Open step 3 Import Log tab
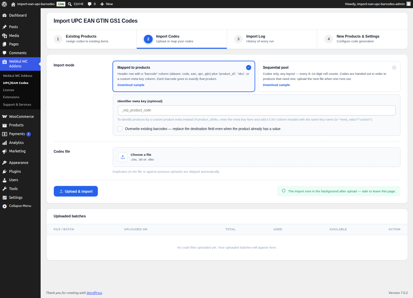This screenshot has width=413, height=298. (272, 39)
